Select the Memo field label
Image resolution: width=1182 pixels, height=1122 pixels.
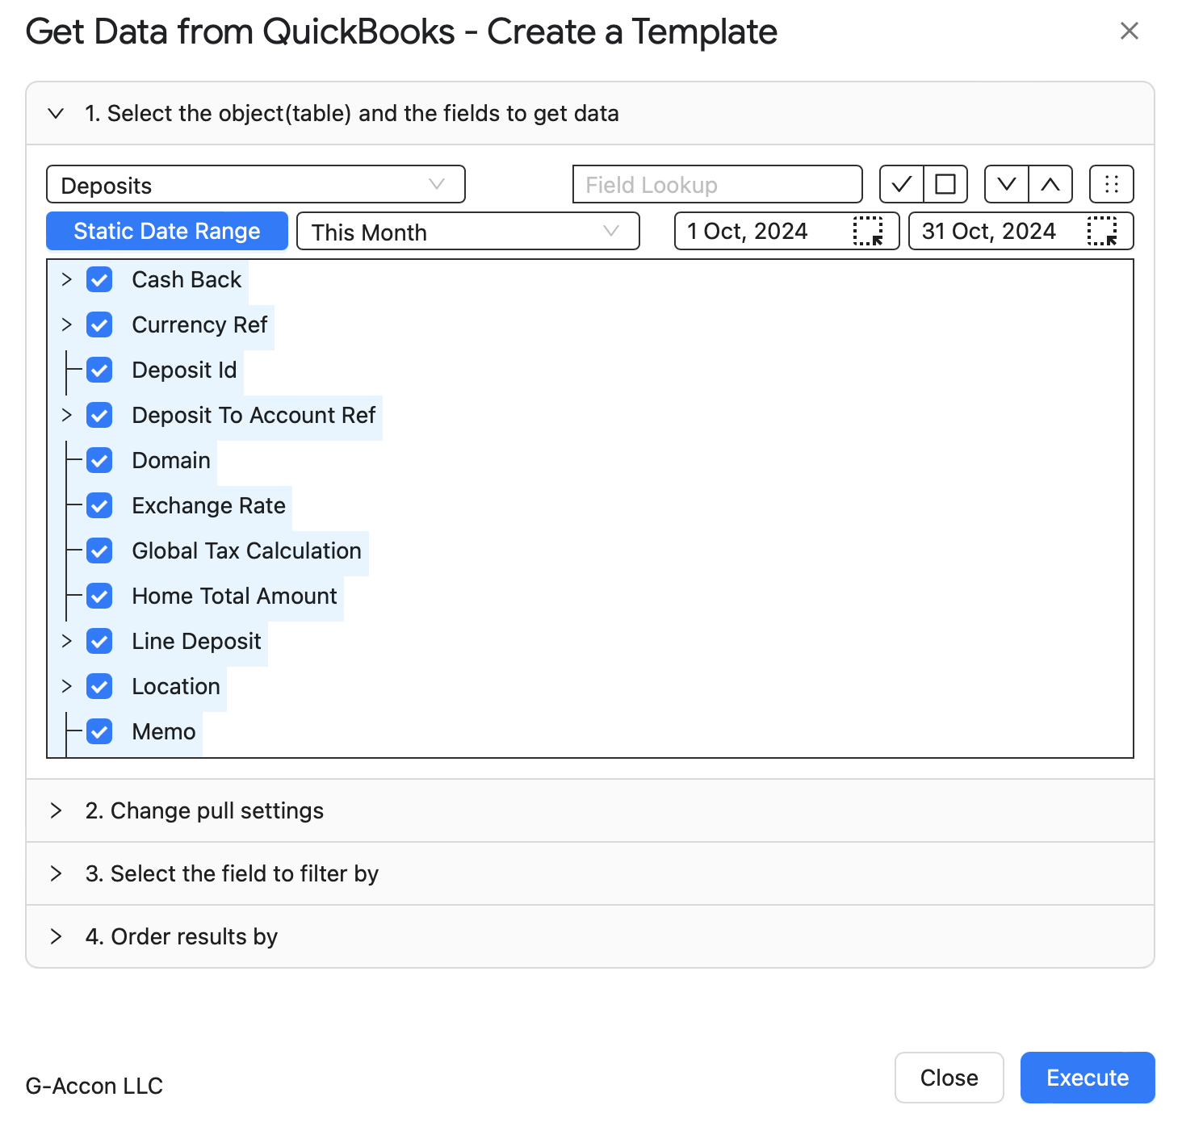point(164,731)
